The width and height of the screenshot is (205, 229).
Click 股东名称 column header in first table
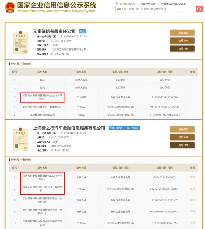42,72
